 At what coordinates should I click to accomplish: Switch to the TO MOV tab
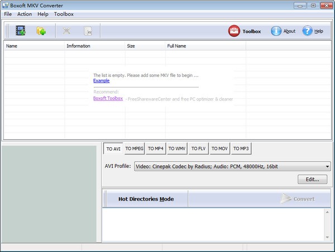click(x=219, y=148)
